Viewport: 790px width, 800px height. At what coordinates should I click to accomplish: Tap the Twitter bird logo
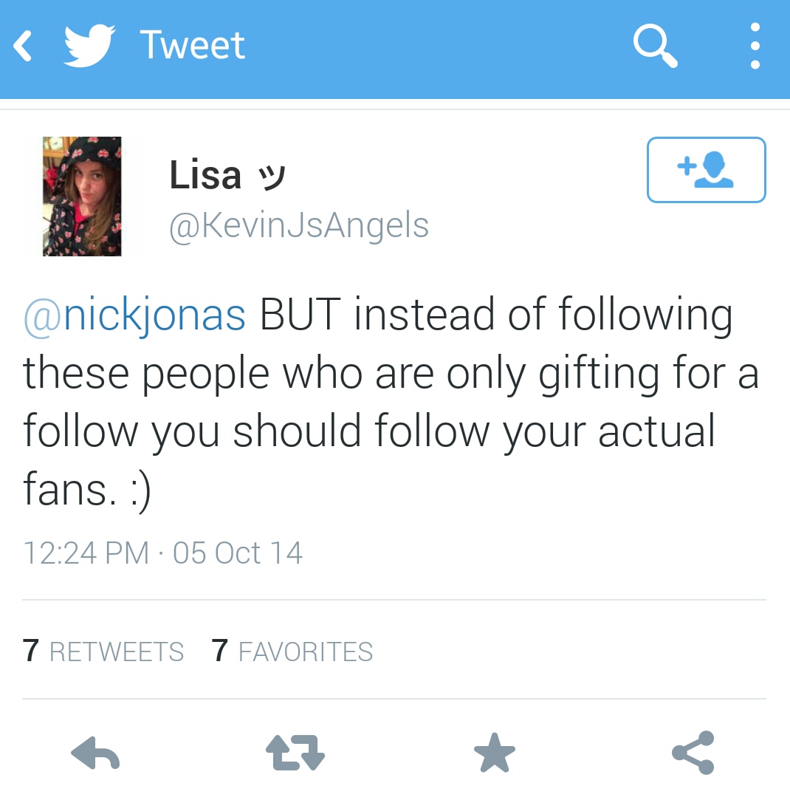click(x=89, y=45)
